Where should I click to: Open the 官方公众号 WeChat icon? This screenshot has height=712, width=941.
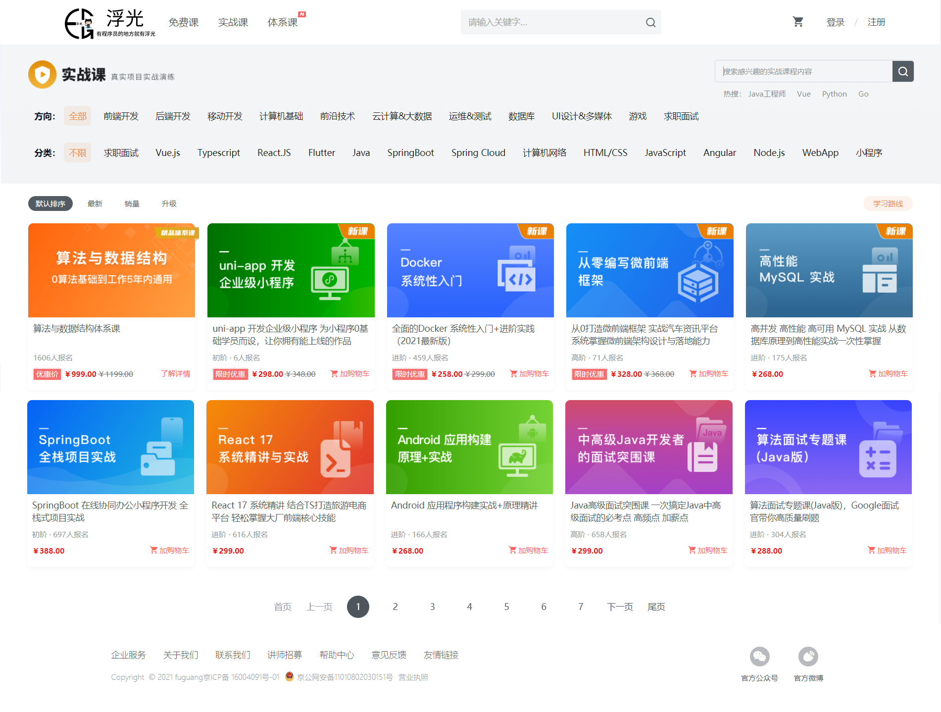click(x=759, y=657)
